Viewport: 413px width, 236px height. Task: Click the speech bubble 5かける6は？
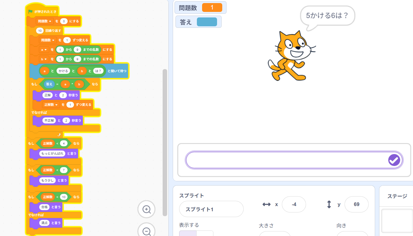[327, 16]
